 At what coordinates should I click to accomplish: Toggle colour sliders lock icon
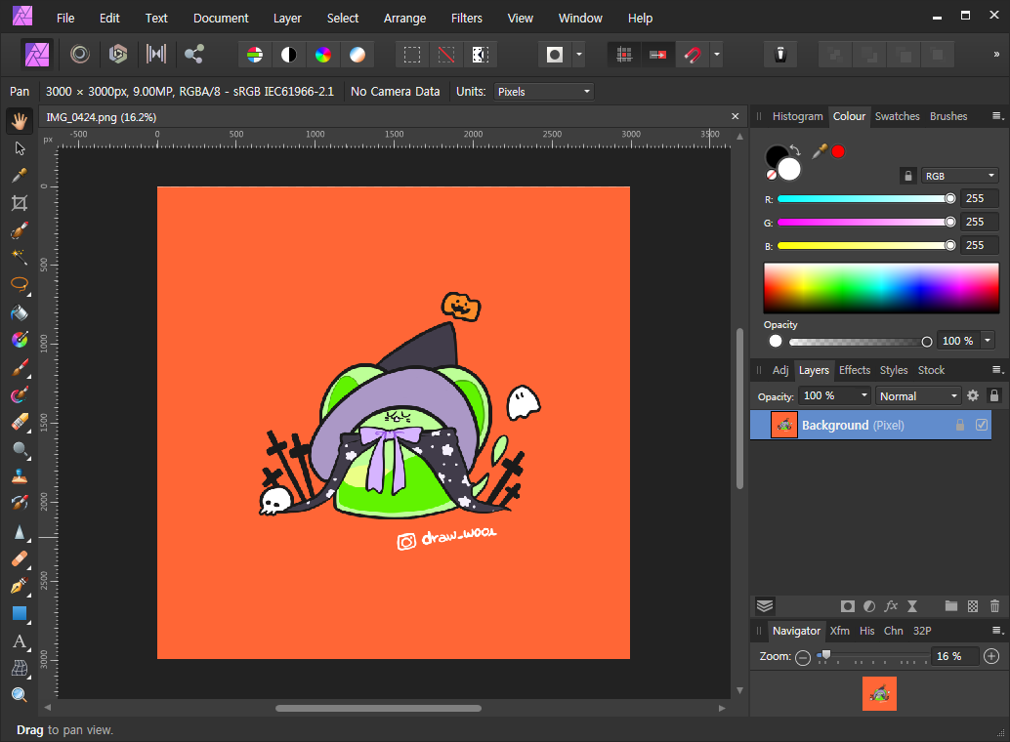click(908, 176)
